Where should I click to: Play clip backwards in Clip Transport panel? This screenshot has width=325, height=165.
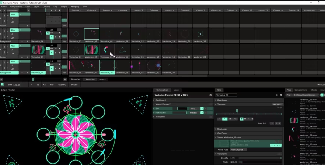[x=220, y=119]
